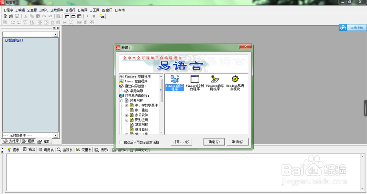Image resolution: width=367 pixels, height=194 pixels.
Task: Toggle the combined panels layout icon
Action: click(x=79, y=16)
